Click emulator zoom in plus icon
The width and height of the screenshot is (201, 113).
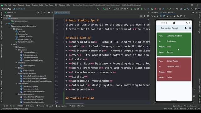click(194, 89)
